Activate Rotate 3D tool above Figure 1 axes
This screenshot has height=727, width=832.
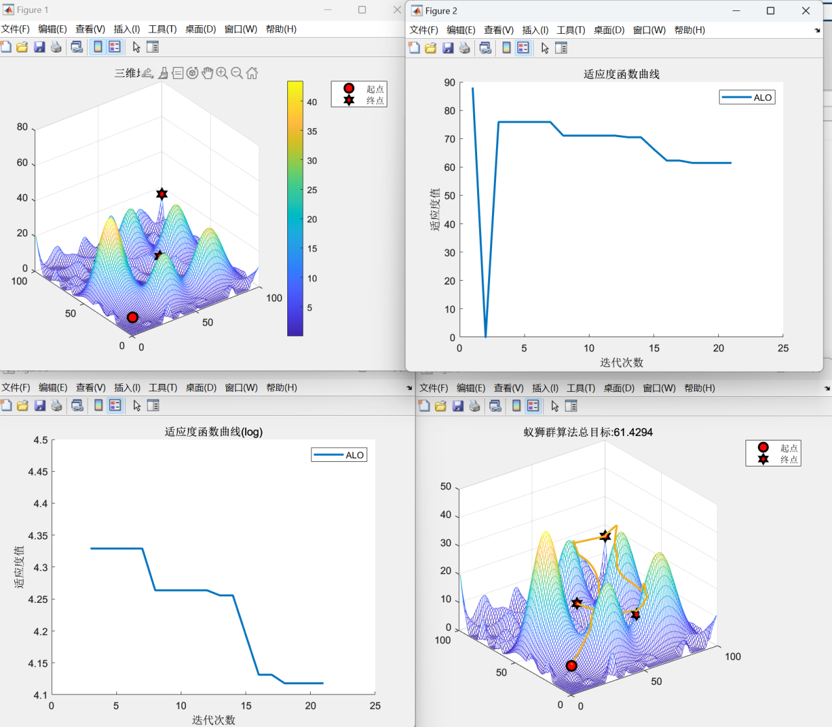pos(192,73)
